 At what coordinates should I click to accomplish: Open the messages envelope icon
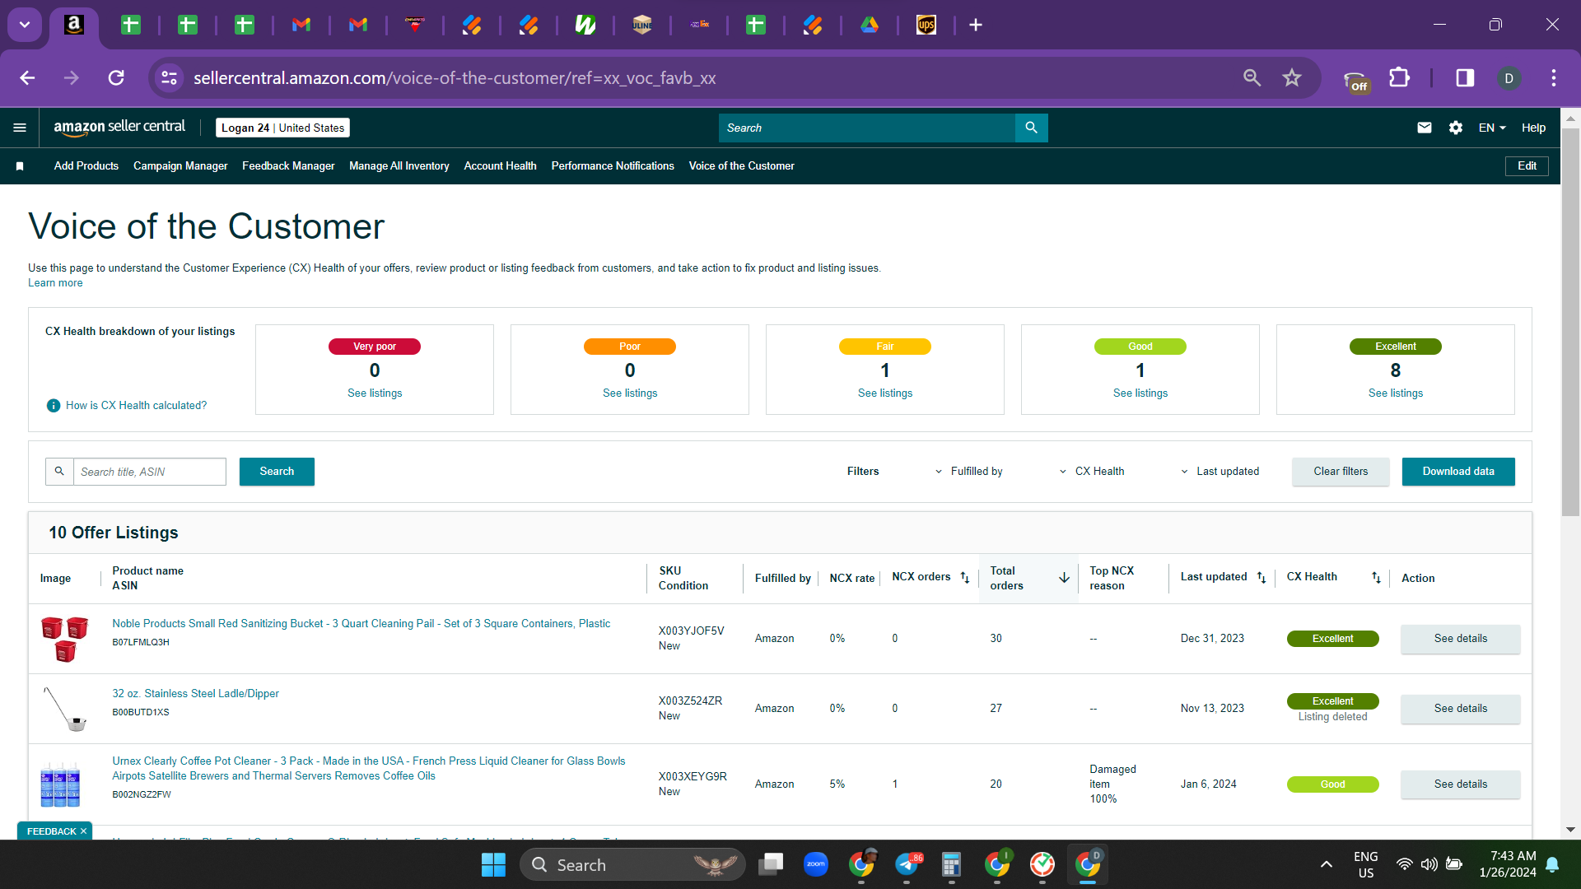[1424, 128]
